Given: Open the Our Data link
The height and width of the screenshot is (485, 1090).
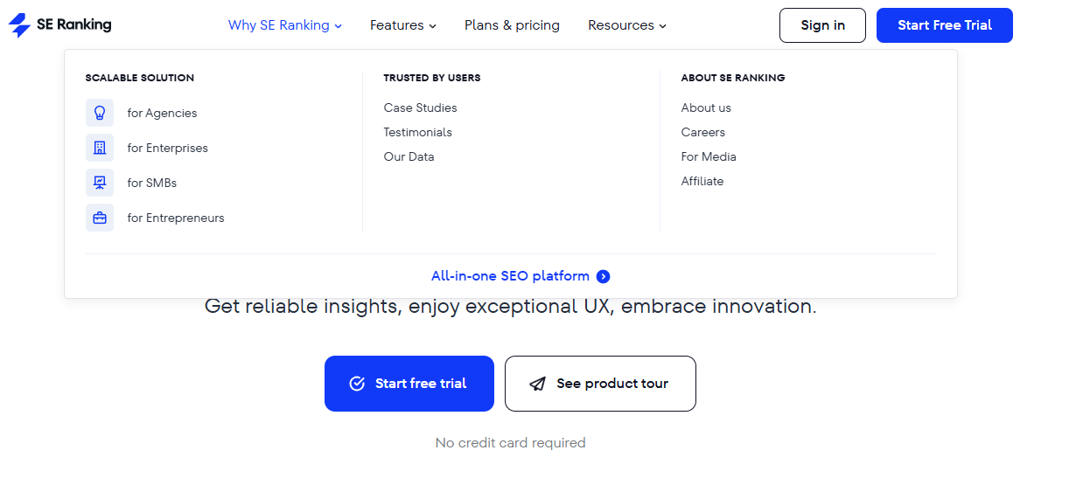Looking at the screenshot, I should (x=409, y=156).
